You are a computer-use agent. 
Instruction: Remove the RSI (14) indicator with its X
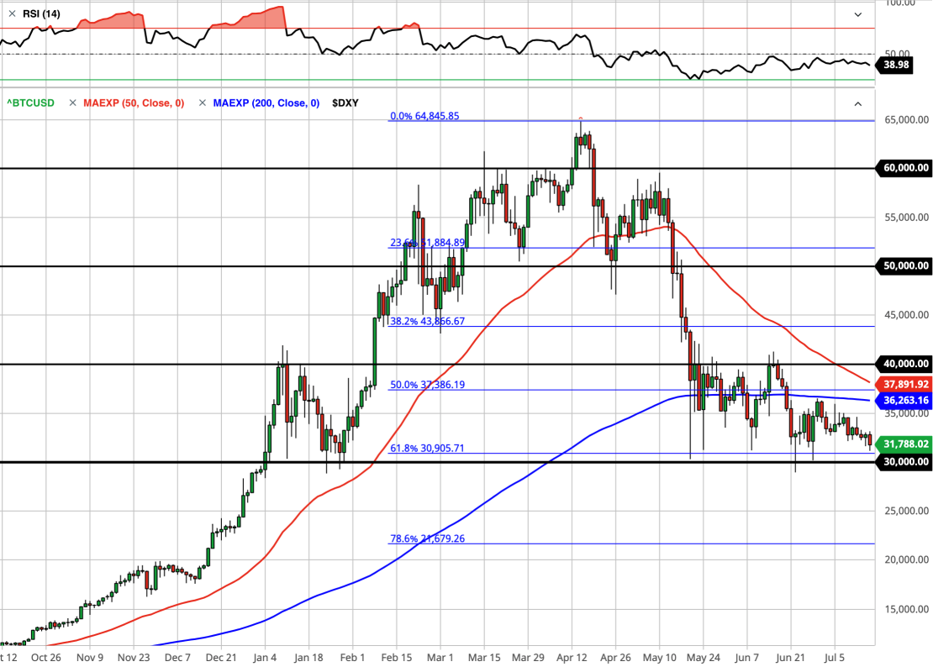pyautogui.click(x=12, y=13)
